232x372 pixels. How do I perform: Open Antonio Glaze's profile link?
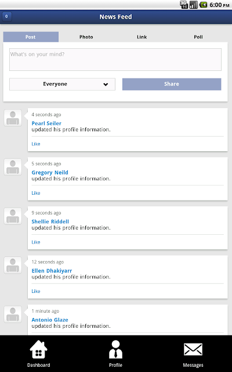[50, 320]
